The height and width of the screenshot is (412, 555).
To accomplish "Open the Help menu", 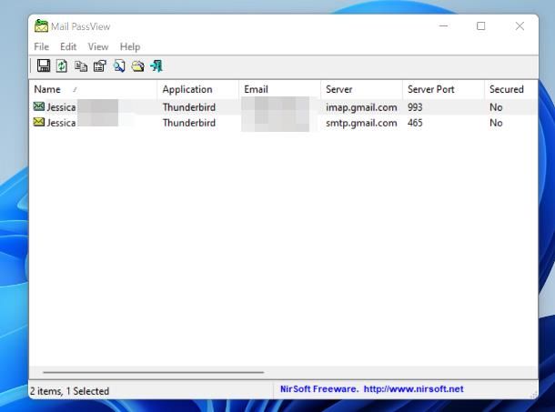I will [x=130, y=46].
